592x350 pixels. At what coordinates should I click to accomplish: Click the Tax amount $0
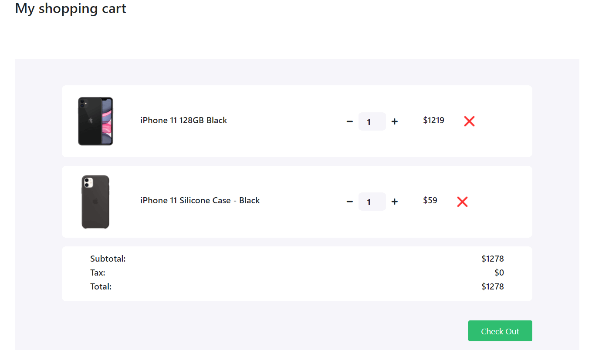coord(499,273)
